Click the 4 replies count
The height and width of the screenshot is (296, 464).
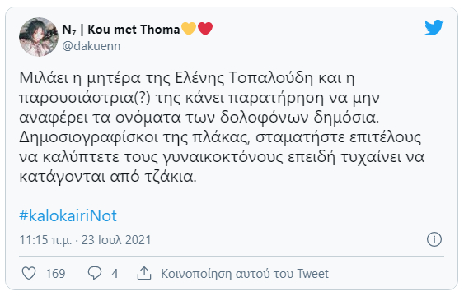115,274
